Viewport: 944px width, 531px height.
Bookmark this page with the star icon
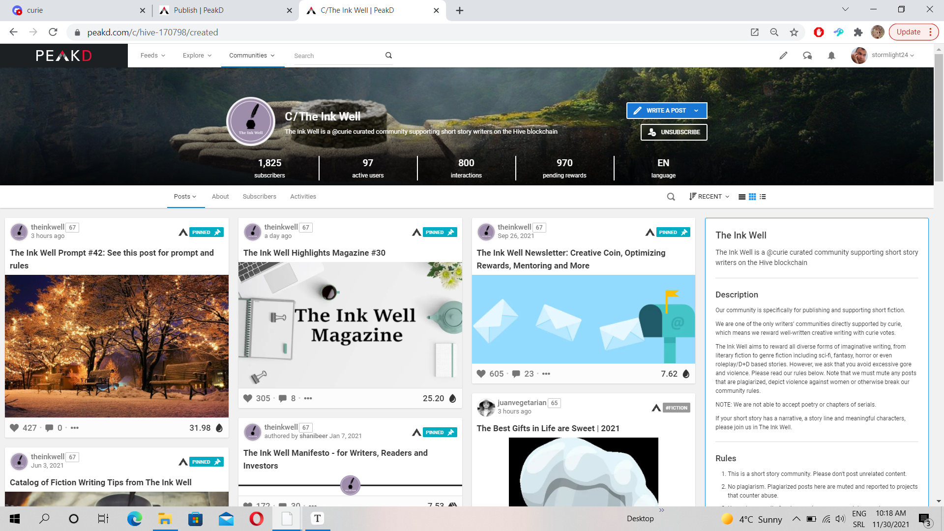(794, 32)
